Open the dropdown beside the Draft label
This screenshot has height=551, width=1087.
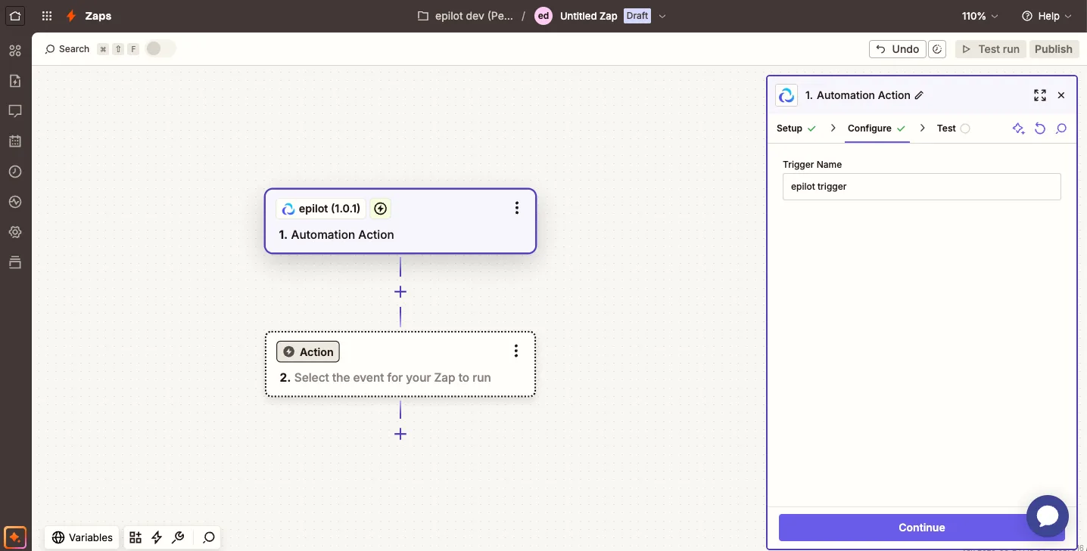[662, 16]
